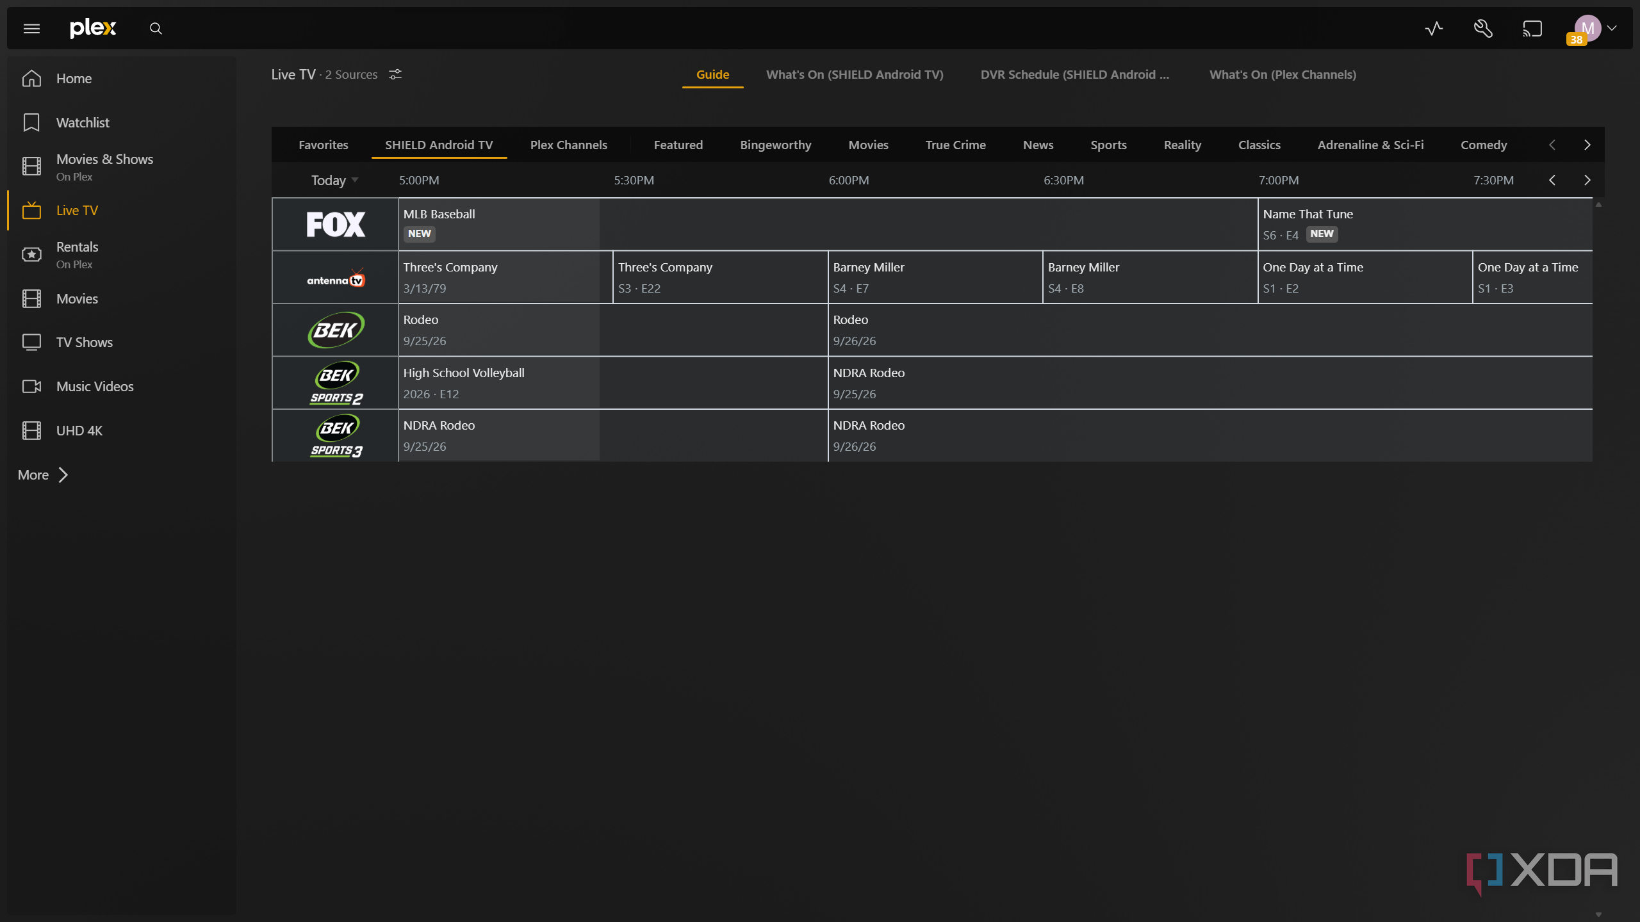The width and height of the screenshot is (1640, 922).
Task: Select the Classics category
Action: coord(1259,145)
